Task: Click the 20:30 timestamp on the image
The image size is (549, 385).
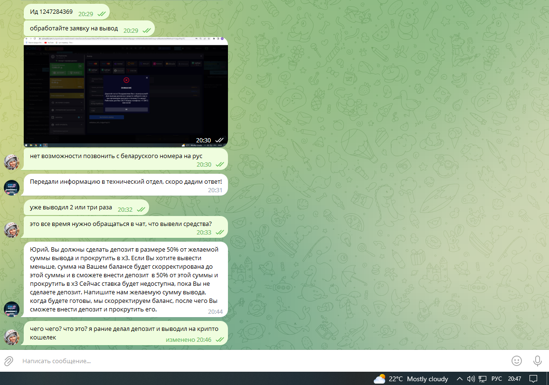Action: pos(203,141)
